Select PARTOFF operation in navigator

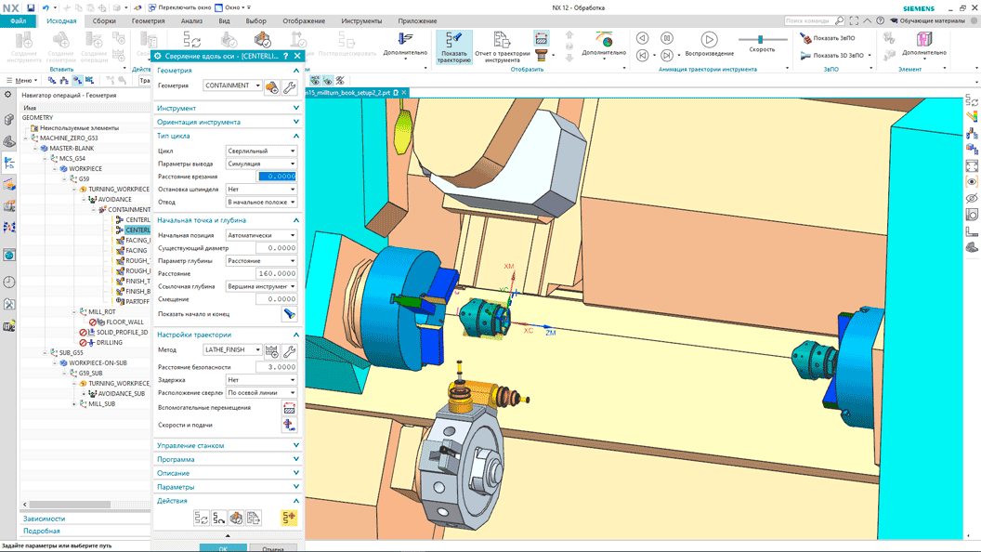(137, 302)
